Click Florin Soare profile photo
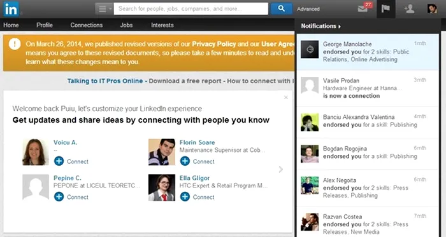 click(162, 152)
